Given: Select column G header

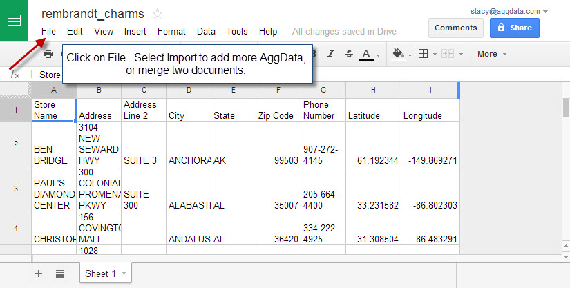Looking at the screenshot, I should pos(323,90).
